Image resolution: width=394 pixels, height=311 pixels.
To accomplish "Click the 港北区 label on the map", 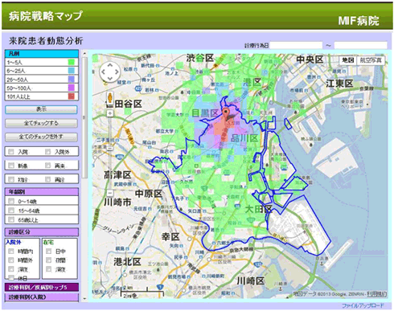I will click(127, 262).
